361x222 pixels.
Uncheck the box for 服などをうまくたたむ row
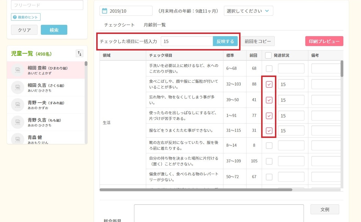click(269, 130)
